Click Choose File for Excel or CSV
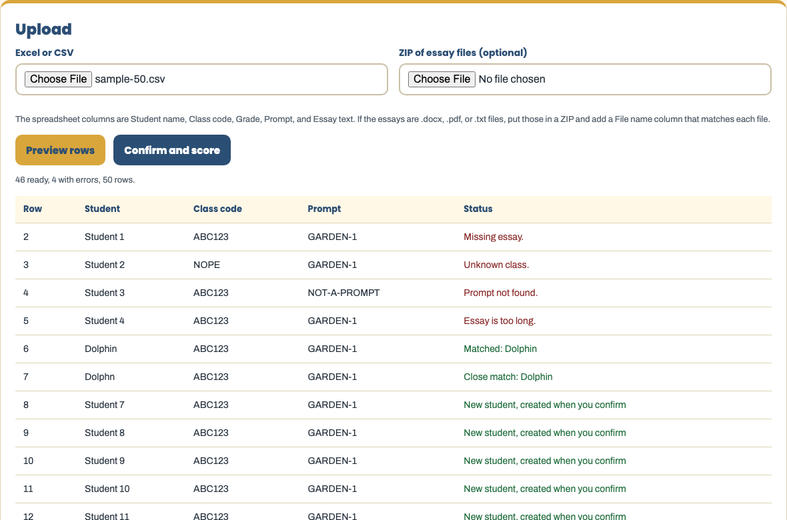 (58, 79)
